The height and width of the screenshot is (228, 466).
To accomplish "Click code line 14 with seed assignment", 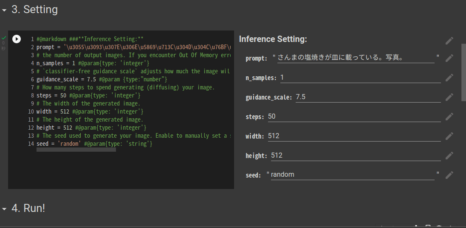I will (94, 144).
